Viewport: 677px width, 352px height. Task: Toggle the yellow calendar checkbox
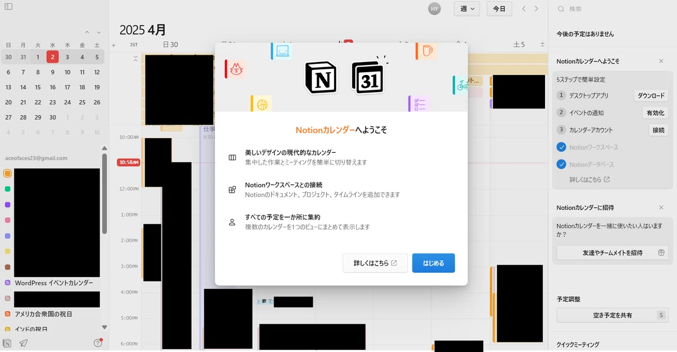[x=7, y=251]
